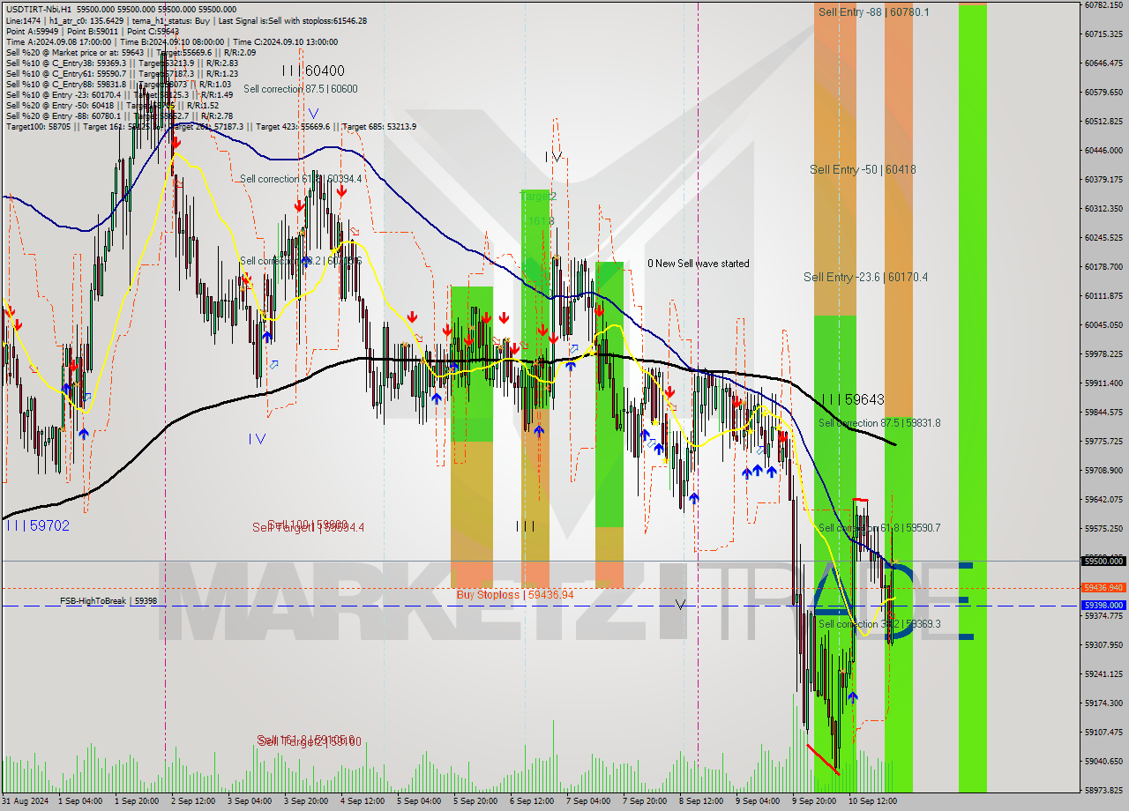Click the blue price tag 59398.000
Image resolution: width=1129 pixels, height=811 pixels.
[x=1103, y=606]
